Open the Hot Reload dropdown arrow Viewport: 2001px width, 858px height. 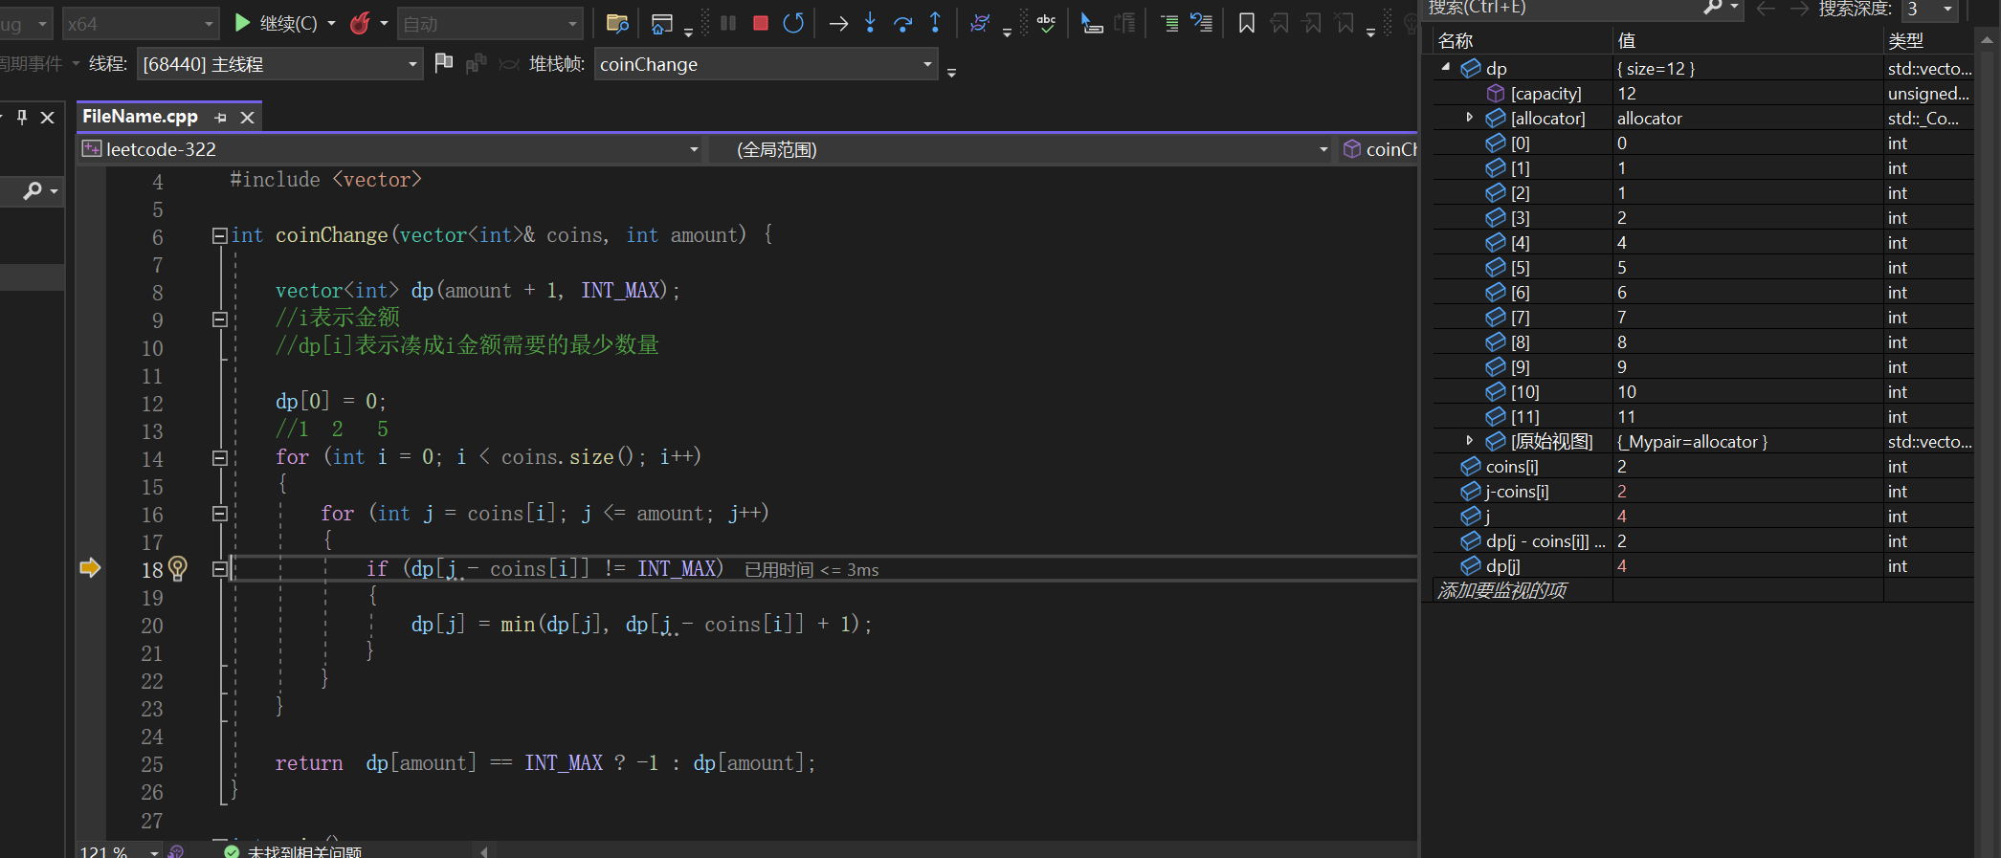384,23
